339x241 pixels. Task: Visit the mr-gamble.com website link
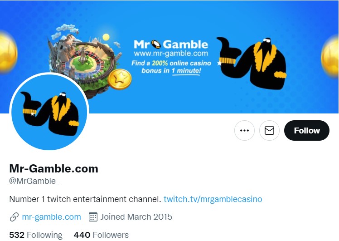(52, 217)
